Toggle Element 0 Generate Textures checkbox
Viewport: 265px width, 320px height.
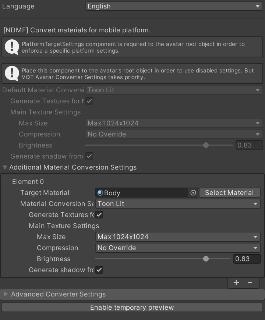pyautogui.click(x=99, y=215)
